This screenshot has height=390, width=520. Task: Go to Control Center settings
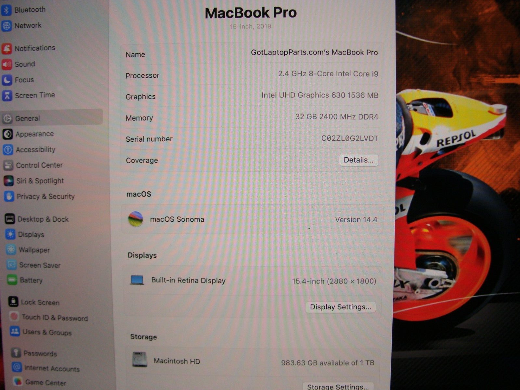point(39,165)
